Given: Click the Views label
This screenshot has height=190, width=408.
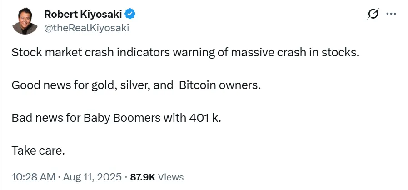Looking at the screenshot, I should 171,177.
